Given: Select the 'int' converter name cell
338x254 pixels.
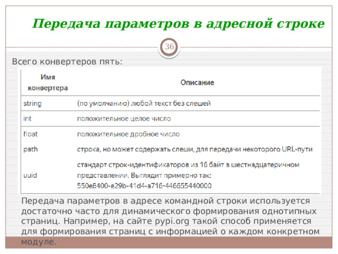Looking at the screenshot, I should point(27,119).
